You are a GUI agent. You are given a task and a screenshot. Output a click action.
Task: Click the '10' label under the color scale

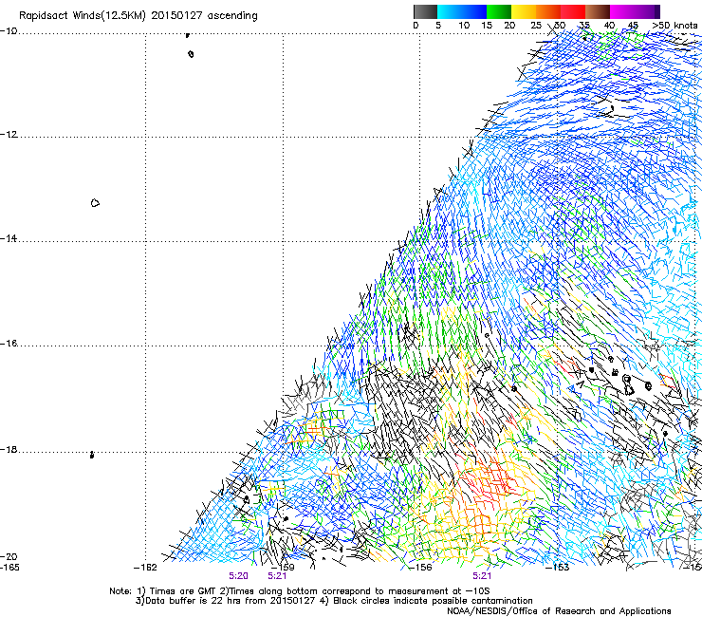(464, 26)
